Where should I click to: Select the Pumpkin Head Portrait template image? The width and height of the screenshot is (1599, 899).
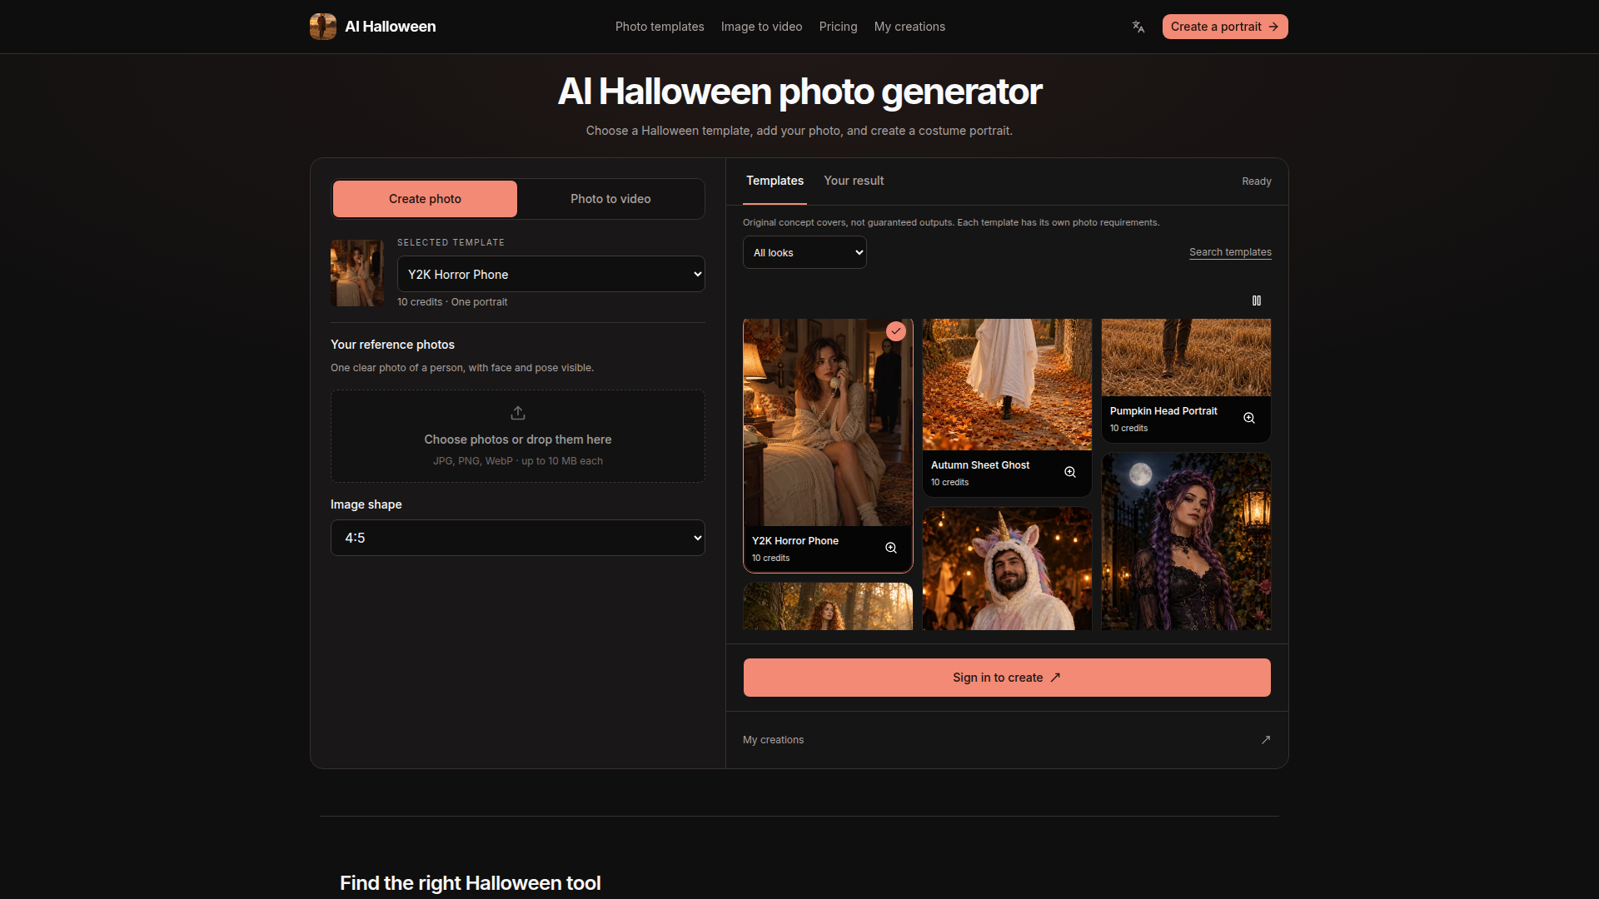tap(1186, 357)
